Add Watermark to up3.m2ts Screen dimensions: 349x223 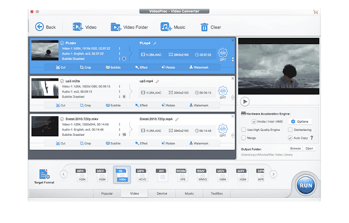coord(198,105)
